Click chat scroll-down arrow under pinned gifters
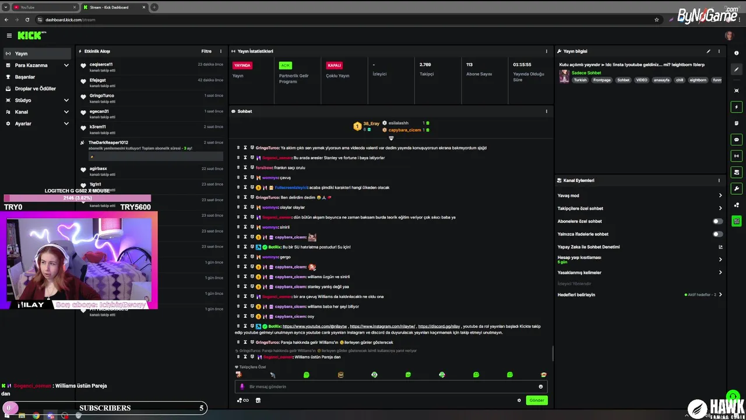Image resolution: width=746 pixels, height=420 pixels. (391, 138)
